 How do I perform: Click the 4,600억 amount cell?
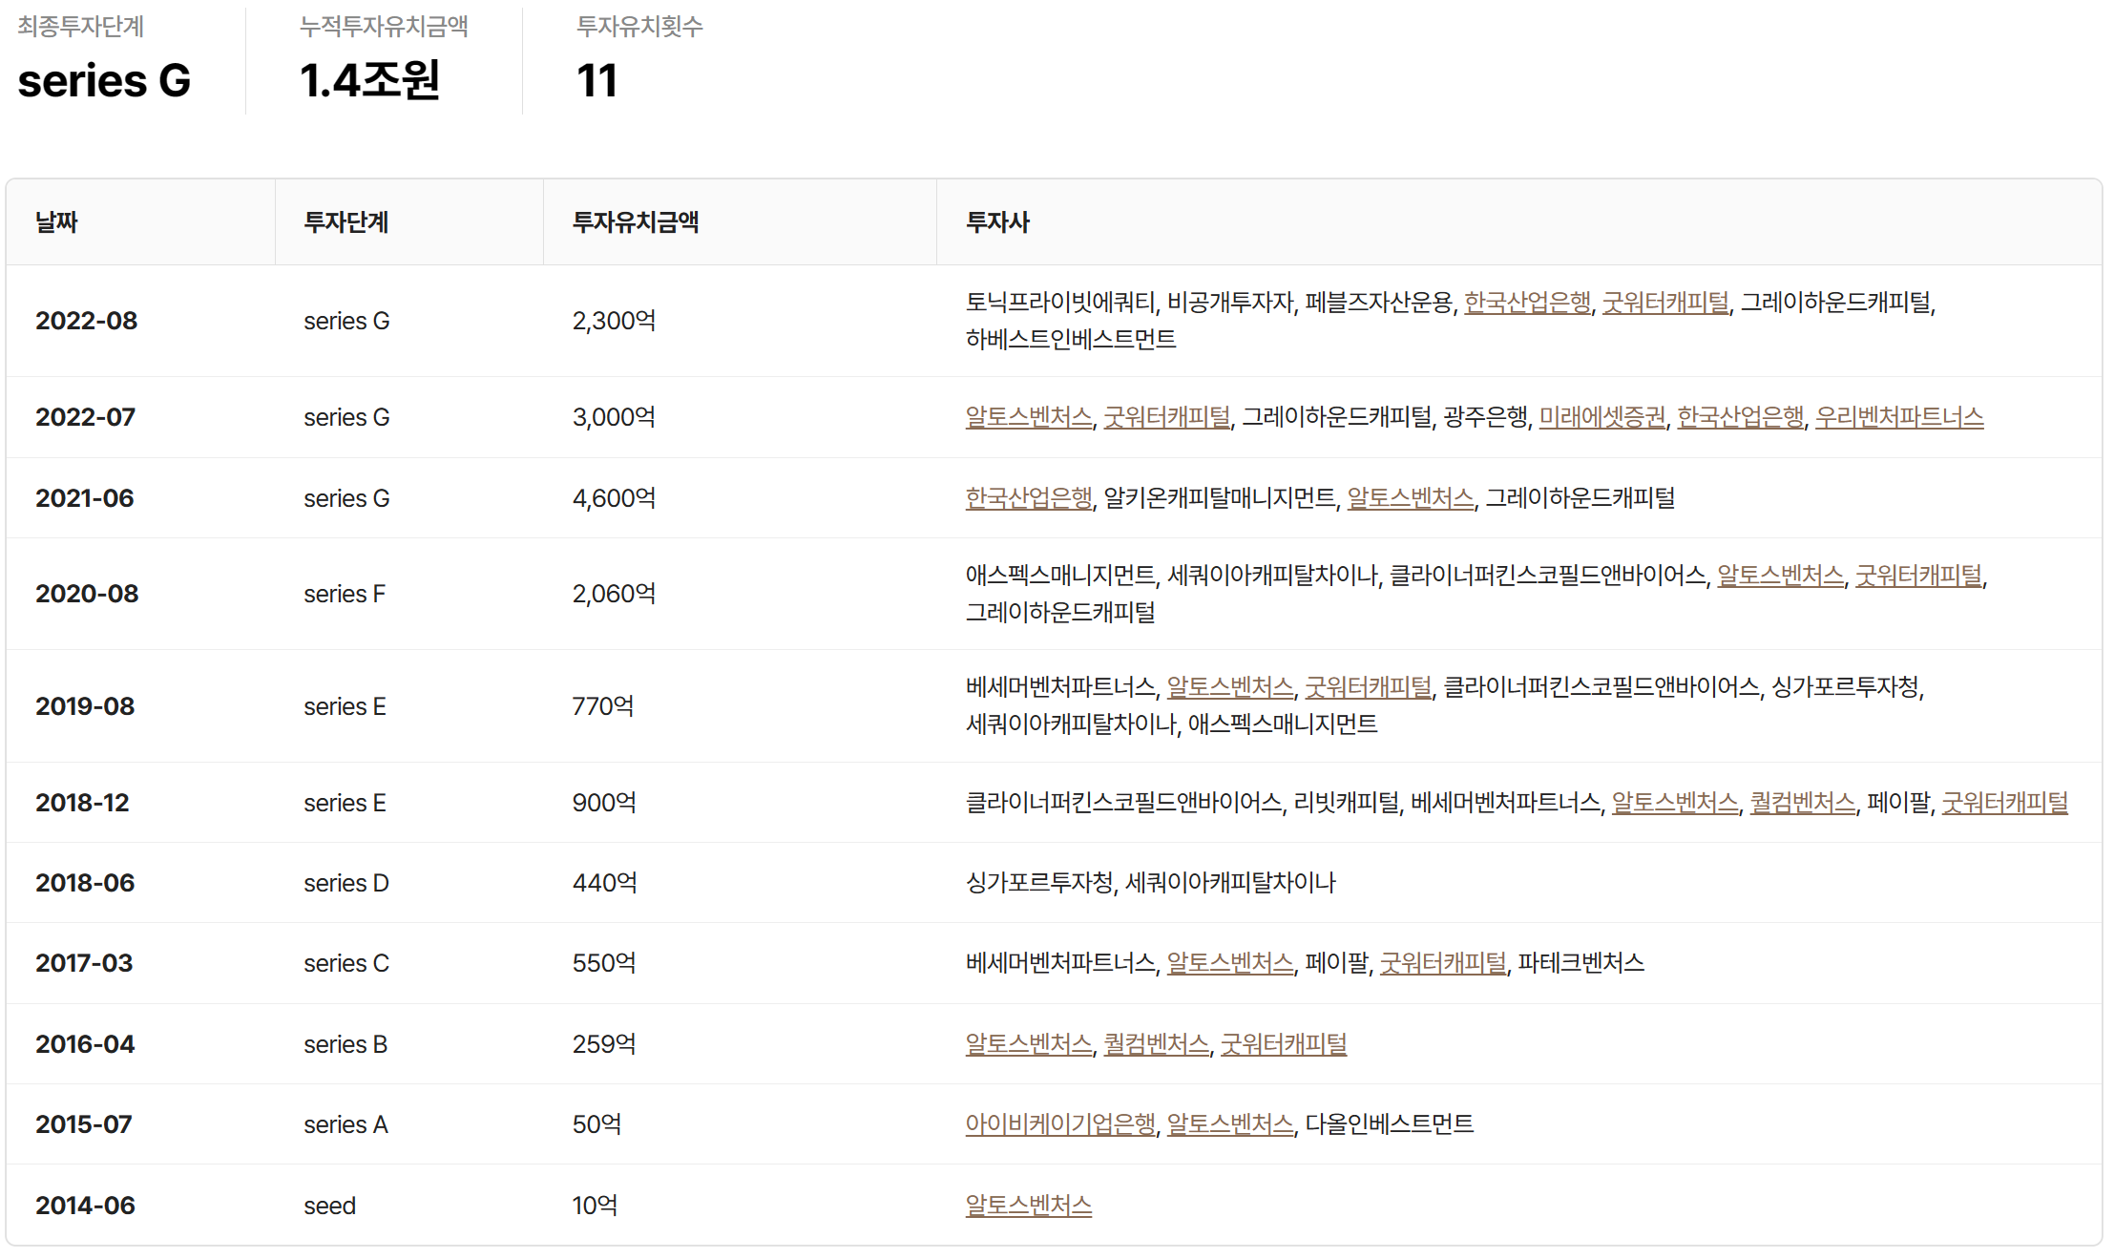tap(614, 498)
